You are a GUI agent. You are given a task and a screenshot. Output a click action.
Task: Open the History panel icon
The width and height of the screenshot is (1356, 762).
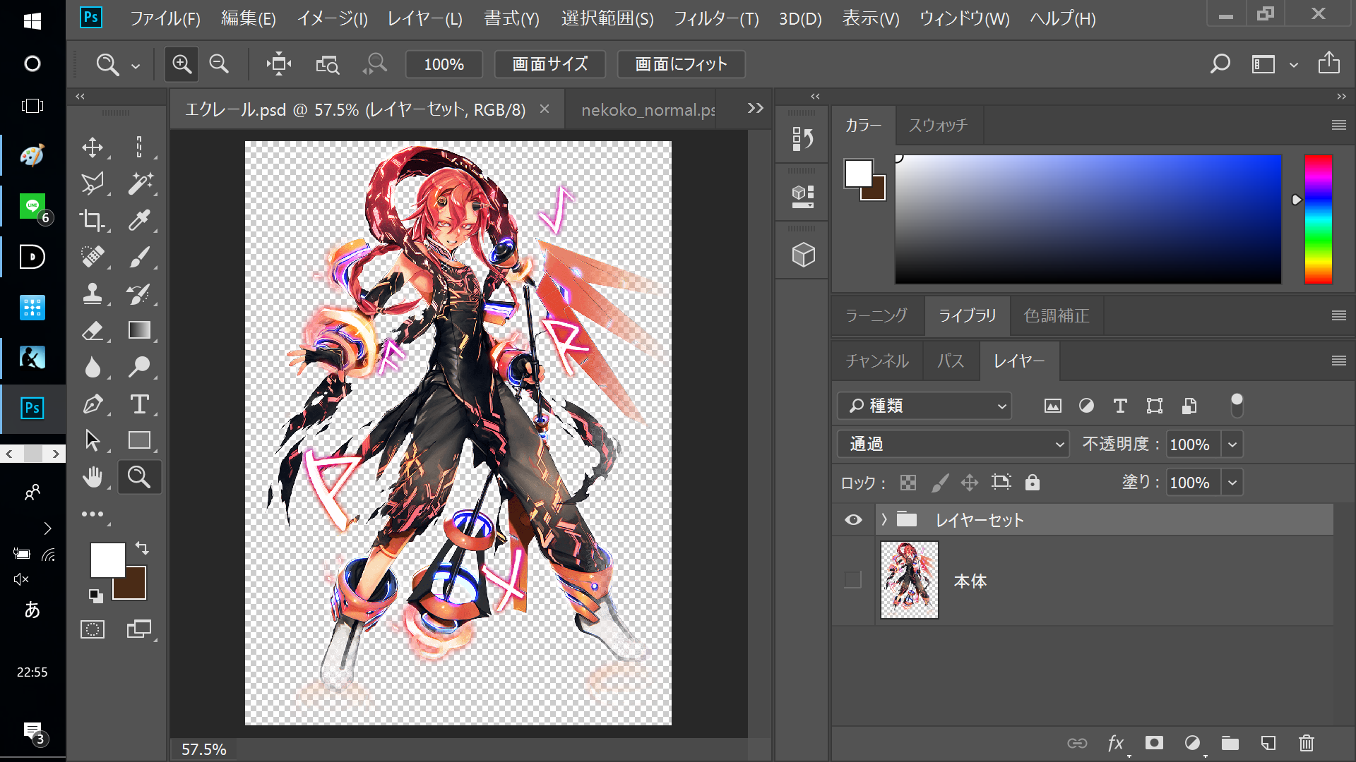pos(802,138)
